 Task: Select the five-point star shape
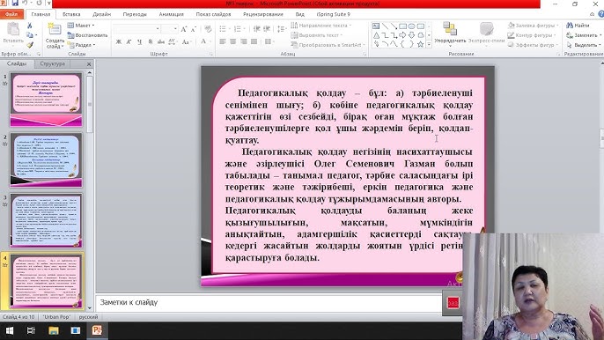[420, 44]
